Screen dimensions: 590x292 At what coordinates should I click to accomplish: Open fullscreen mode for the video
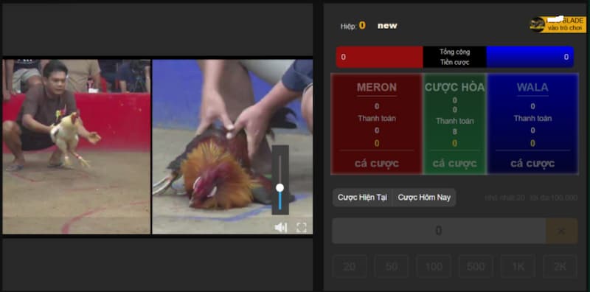coord(302,227)
